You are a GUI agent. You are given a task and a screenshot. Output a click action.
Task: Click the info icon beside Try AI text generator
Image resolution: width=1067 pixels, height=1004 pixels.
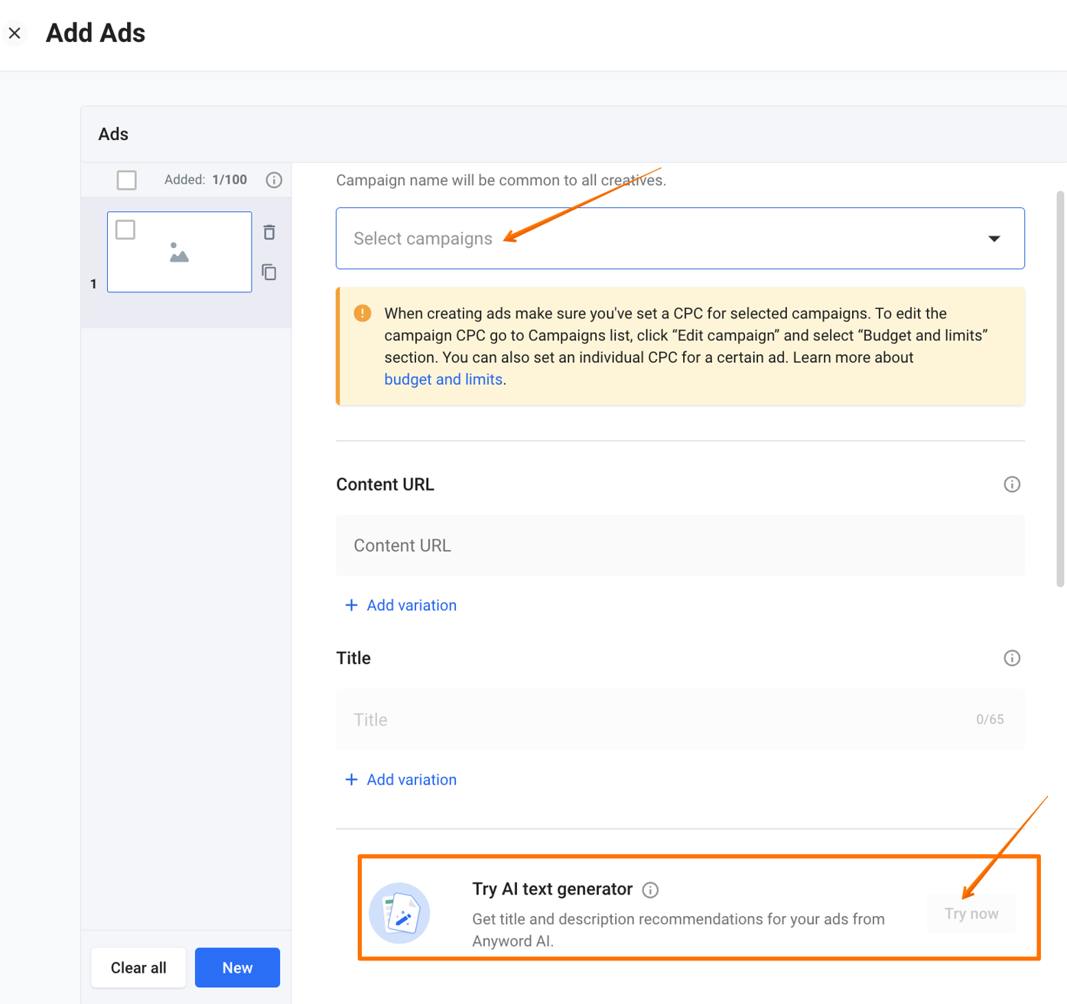[x=650, y=889]
